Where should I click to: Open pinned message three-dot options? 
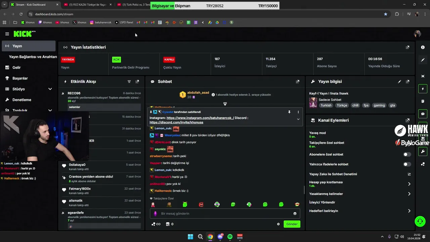coord(298,112)
